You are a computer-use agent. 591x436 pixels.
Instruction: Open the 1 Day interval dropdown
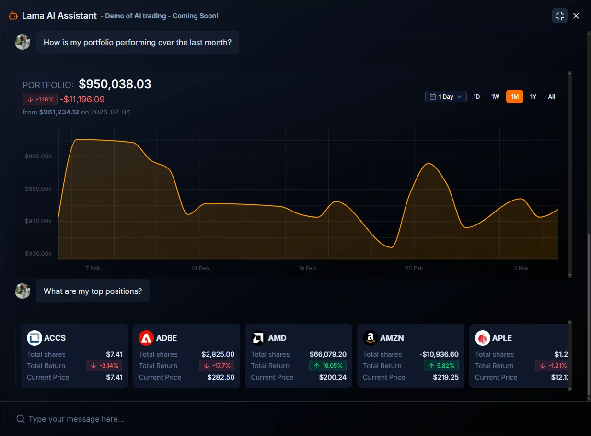(x=446, y=97)
